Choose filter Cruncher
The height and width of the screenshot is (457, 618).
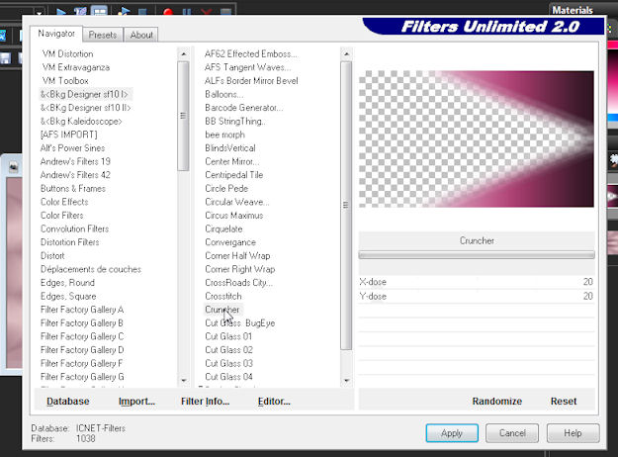[x=221, y=310]
